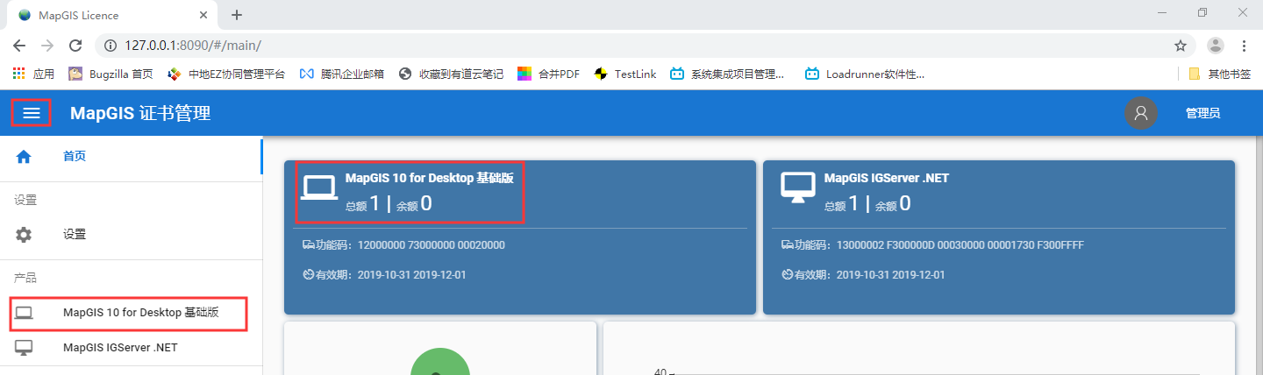The image size is (1263, 375).
Task: Click the monitor icon in the sidebar
Action: (x=24, y=348)
